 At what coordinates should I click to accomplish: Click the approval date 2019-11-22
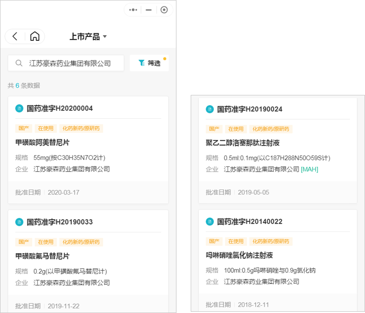64,306
